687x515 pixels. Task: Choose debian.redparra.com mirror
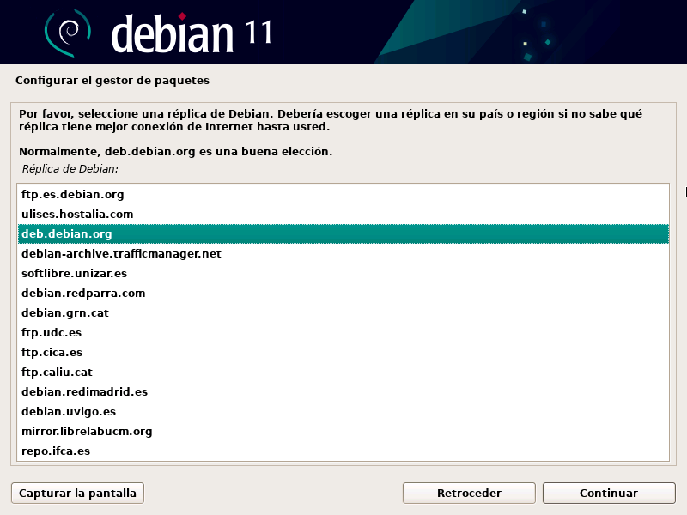(x=83, y=294)
